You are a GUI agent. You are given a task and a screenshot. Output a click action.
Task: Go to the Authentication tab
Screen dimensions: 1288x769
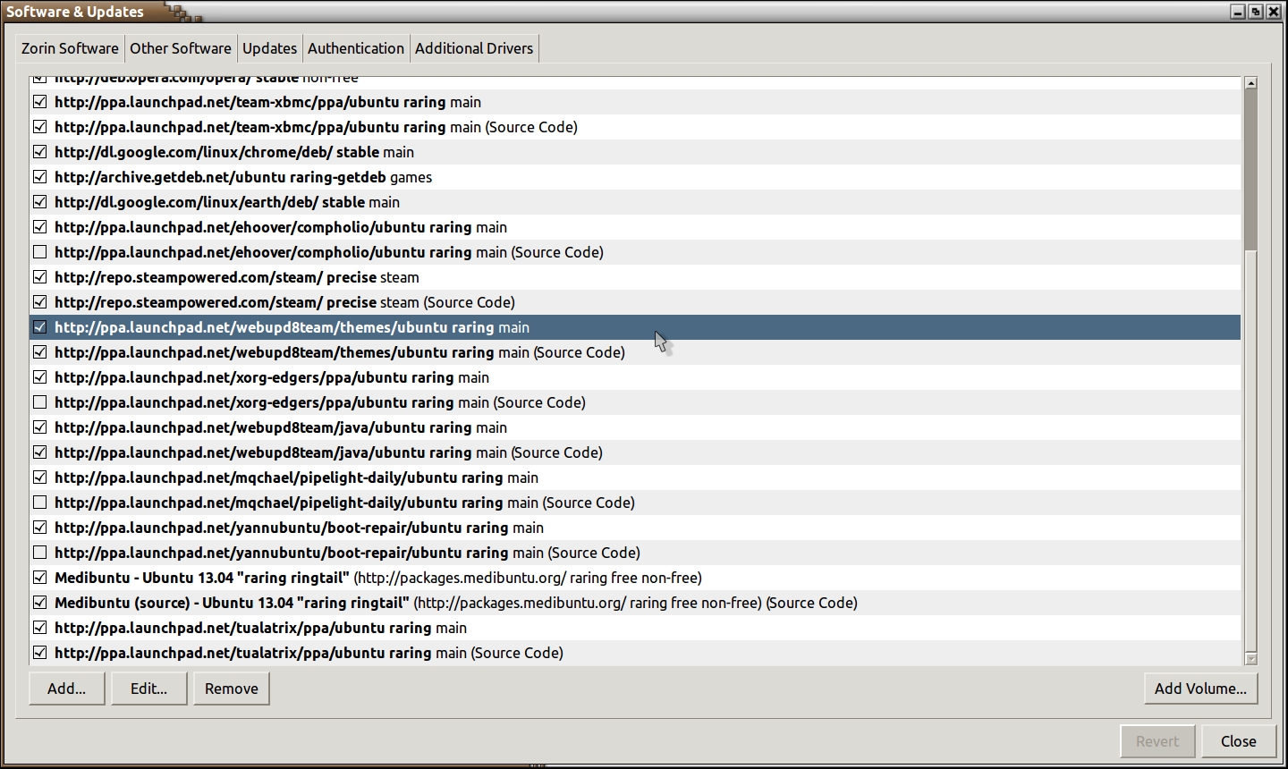(355, 48)
